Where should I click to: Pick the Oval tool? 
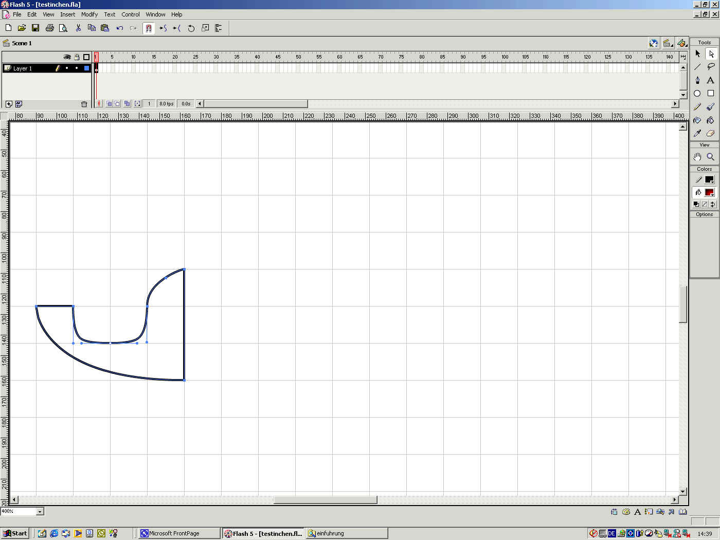pos(697,94)
